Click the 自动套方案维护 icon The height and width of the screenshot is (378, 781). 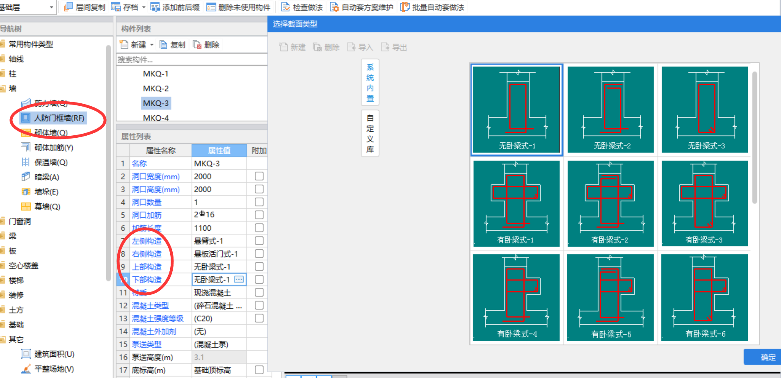[x=334, y=7]
